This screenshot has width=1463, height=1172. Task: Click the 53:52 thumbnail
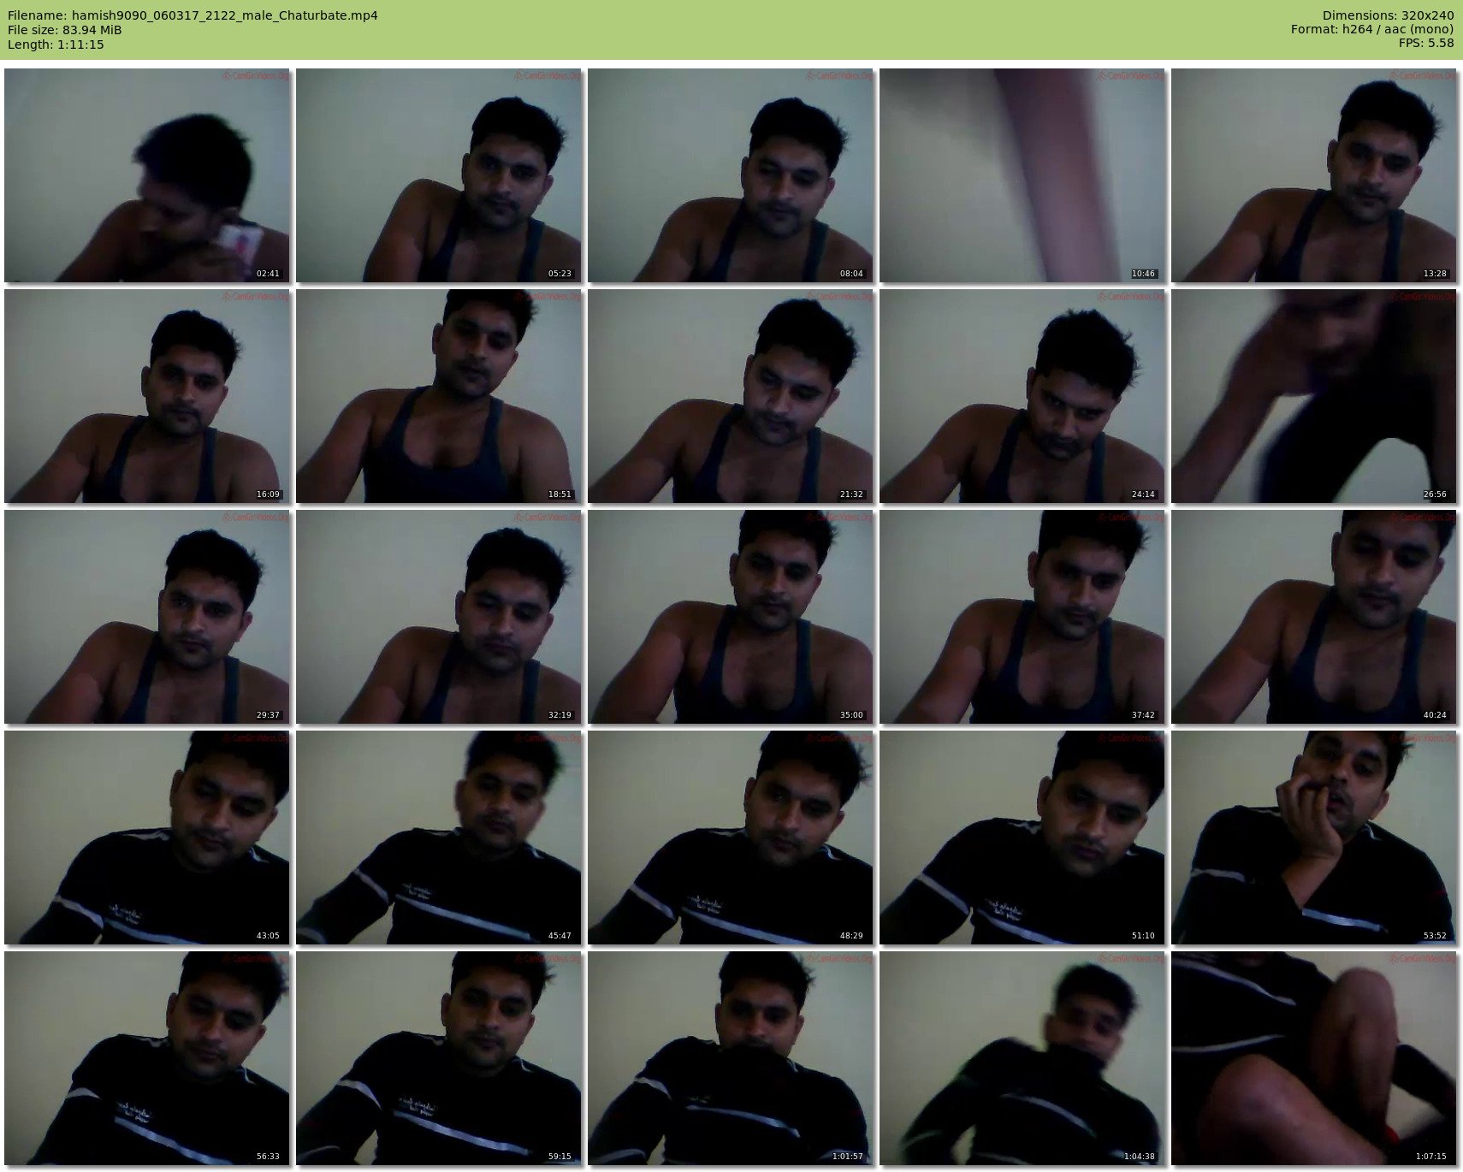[1313, 838]
